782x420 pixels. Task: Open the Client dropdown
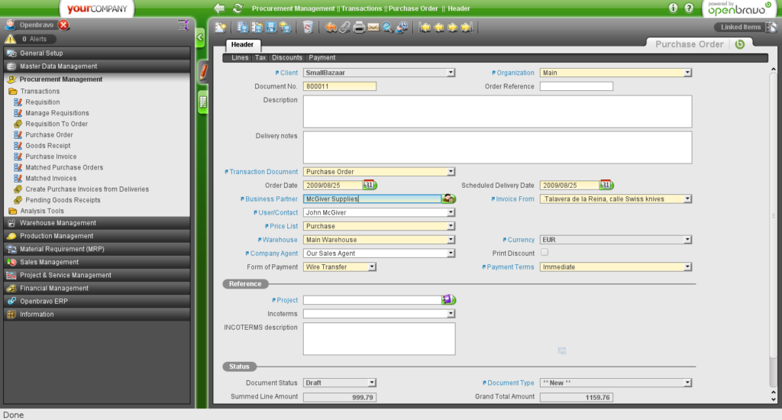tap(451, 73)
